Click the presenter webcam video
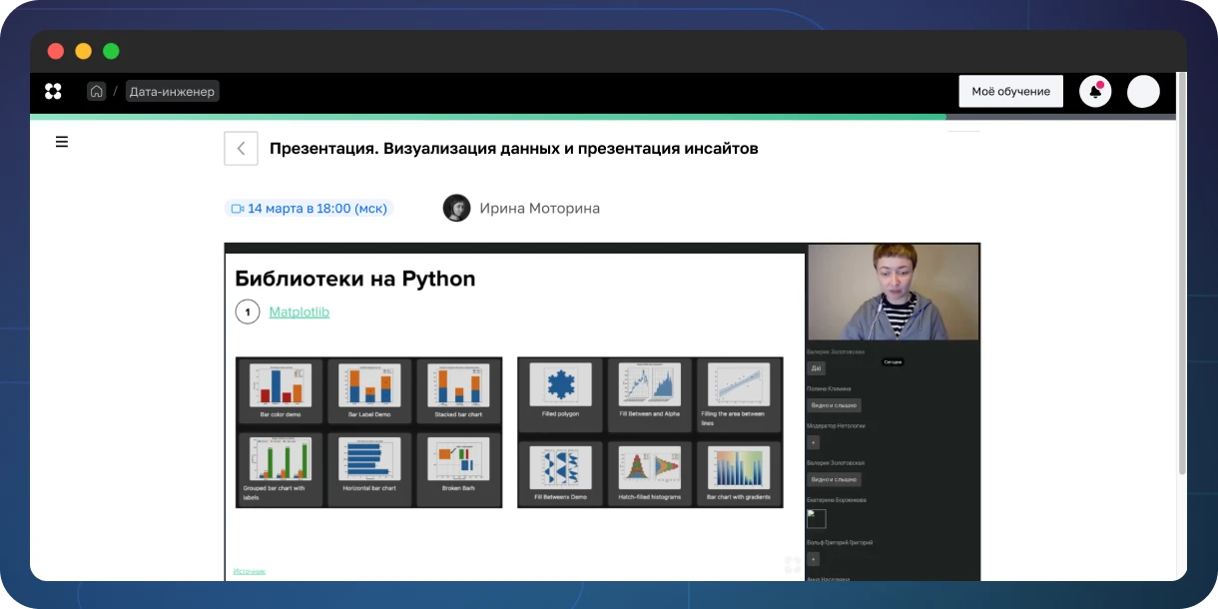 tap(893, 293)
